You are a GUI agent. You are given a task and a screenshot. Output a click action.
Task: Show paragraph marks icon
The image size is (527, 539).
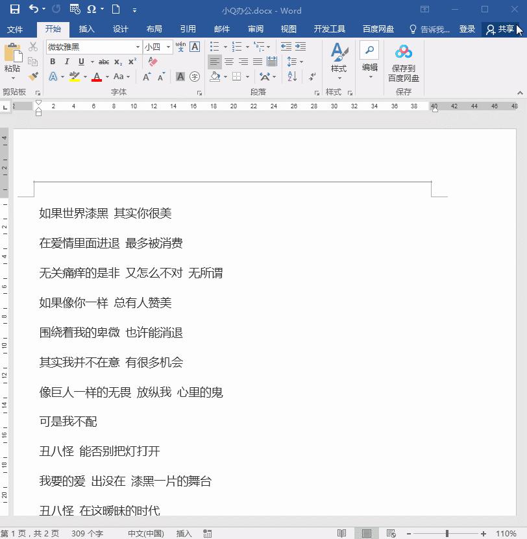[x=312, y=77]
